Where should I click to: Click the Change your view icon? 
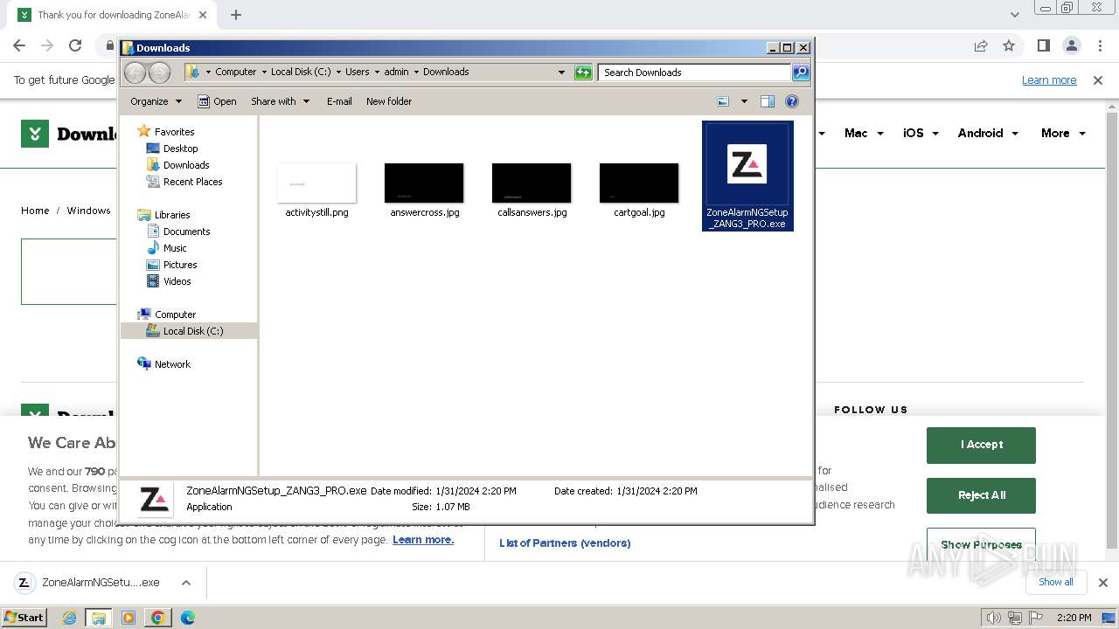pyautogui.click(x=723, y=101)
